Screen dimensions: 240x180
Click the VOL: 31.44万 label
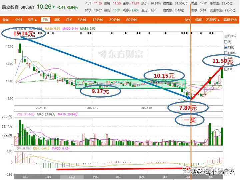(26, 114)
